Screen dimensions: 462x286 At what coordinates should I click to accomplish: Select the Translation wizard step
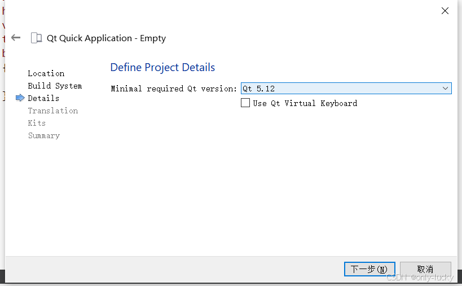click(x=53, y=111)
